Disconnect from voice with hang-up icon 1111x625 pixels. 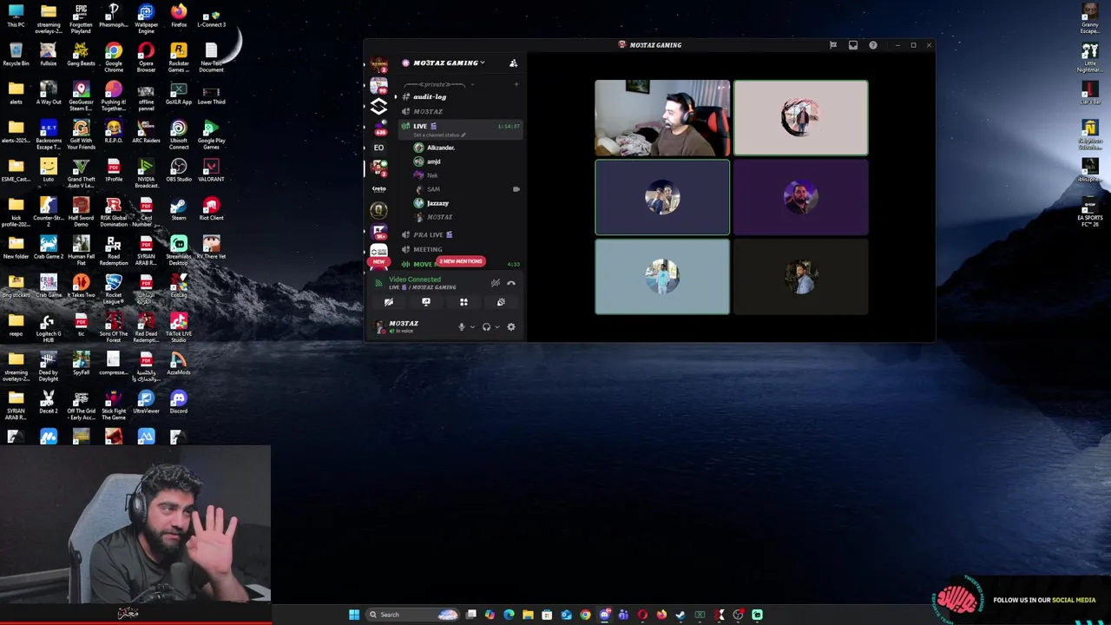coord(511,283)
